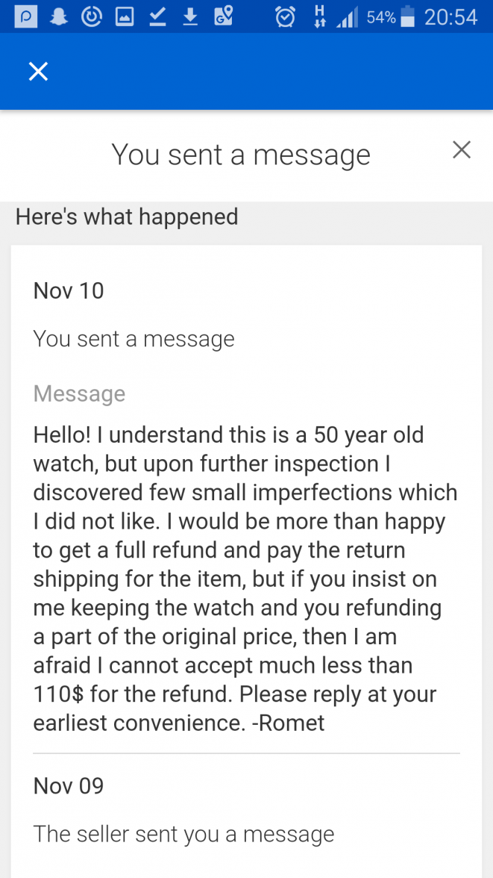Tap the clock showing 20:54
This screenshot has width=493, height=878.
coord(450,16)
